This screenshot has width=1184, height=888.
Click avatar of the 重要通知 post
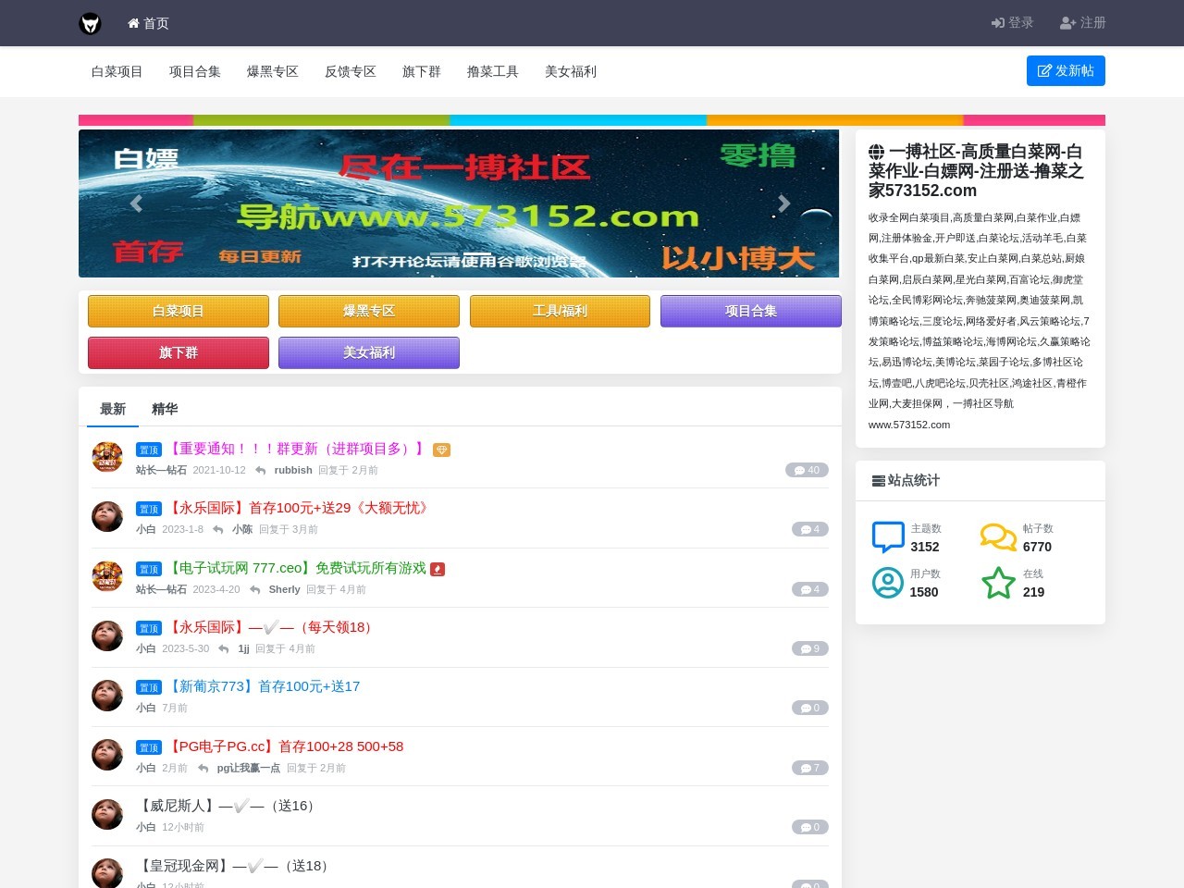tap(107, 457)
